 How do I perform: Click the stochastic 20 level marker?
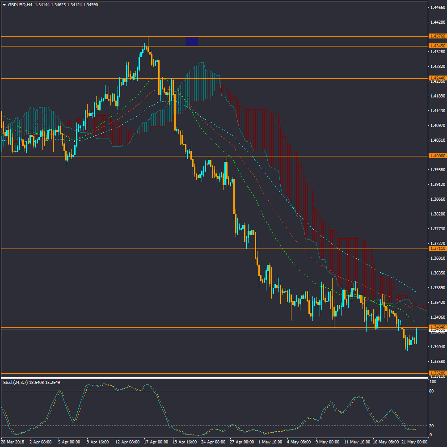pos(432,426)
